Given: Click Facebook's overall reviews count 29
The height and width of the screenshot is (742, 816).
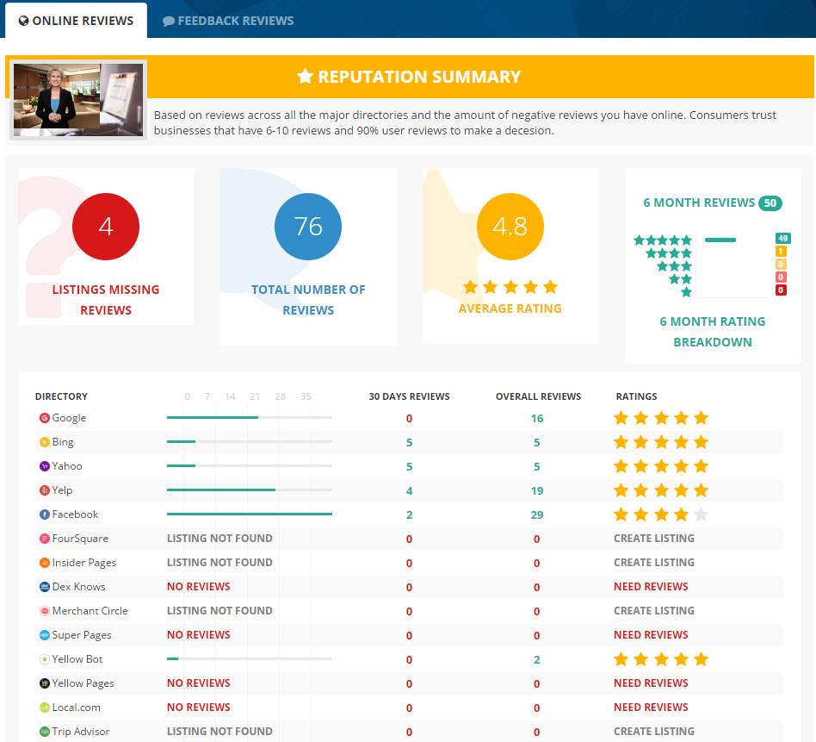Looking at the screenshot, I should [x=537, y=514].
